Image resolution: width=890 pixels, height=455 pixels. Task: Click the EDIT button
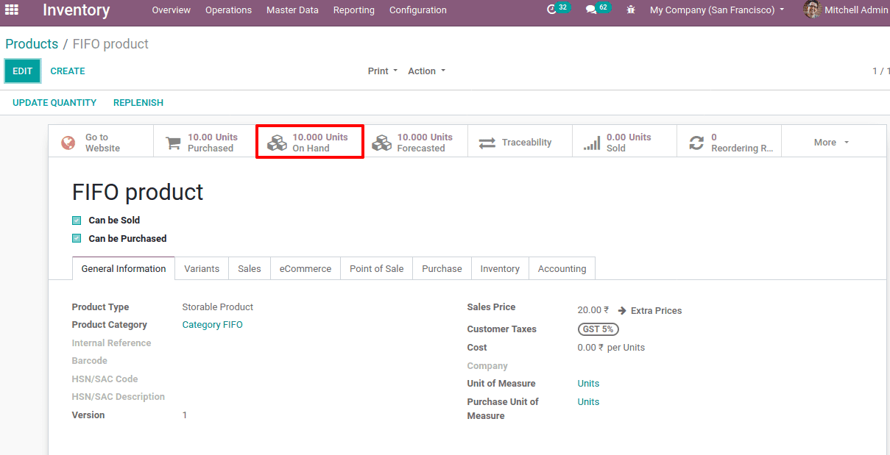point(22,71)
